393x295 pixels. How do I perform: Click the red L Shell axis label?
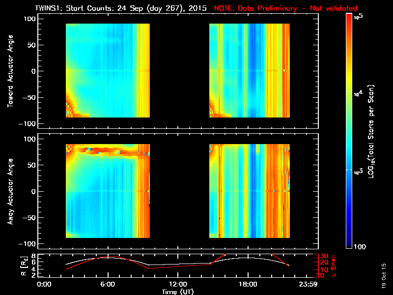click(333, 266)
